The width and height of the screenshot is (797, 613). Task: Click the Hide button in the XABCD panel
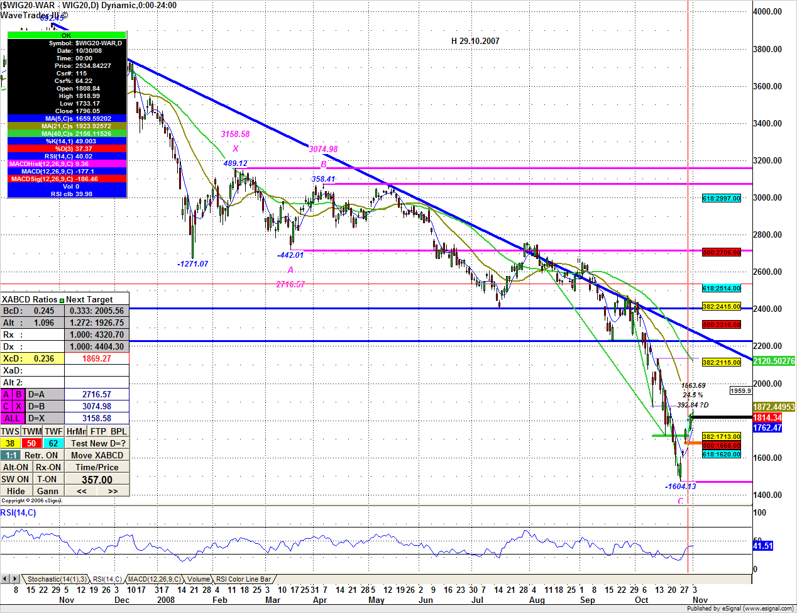[16, 491]
